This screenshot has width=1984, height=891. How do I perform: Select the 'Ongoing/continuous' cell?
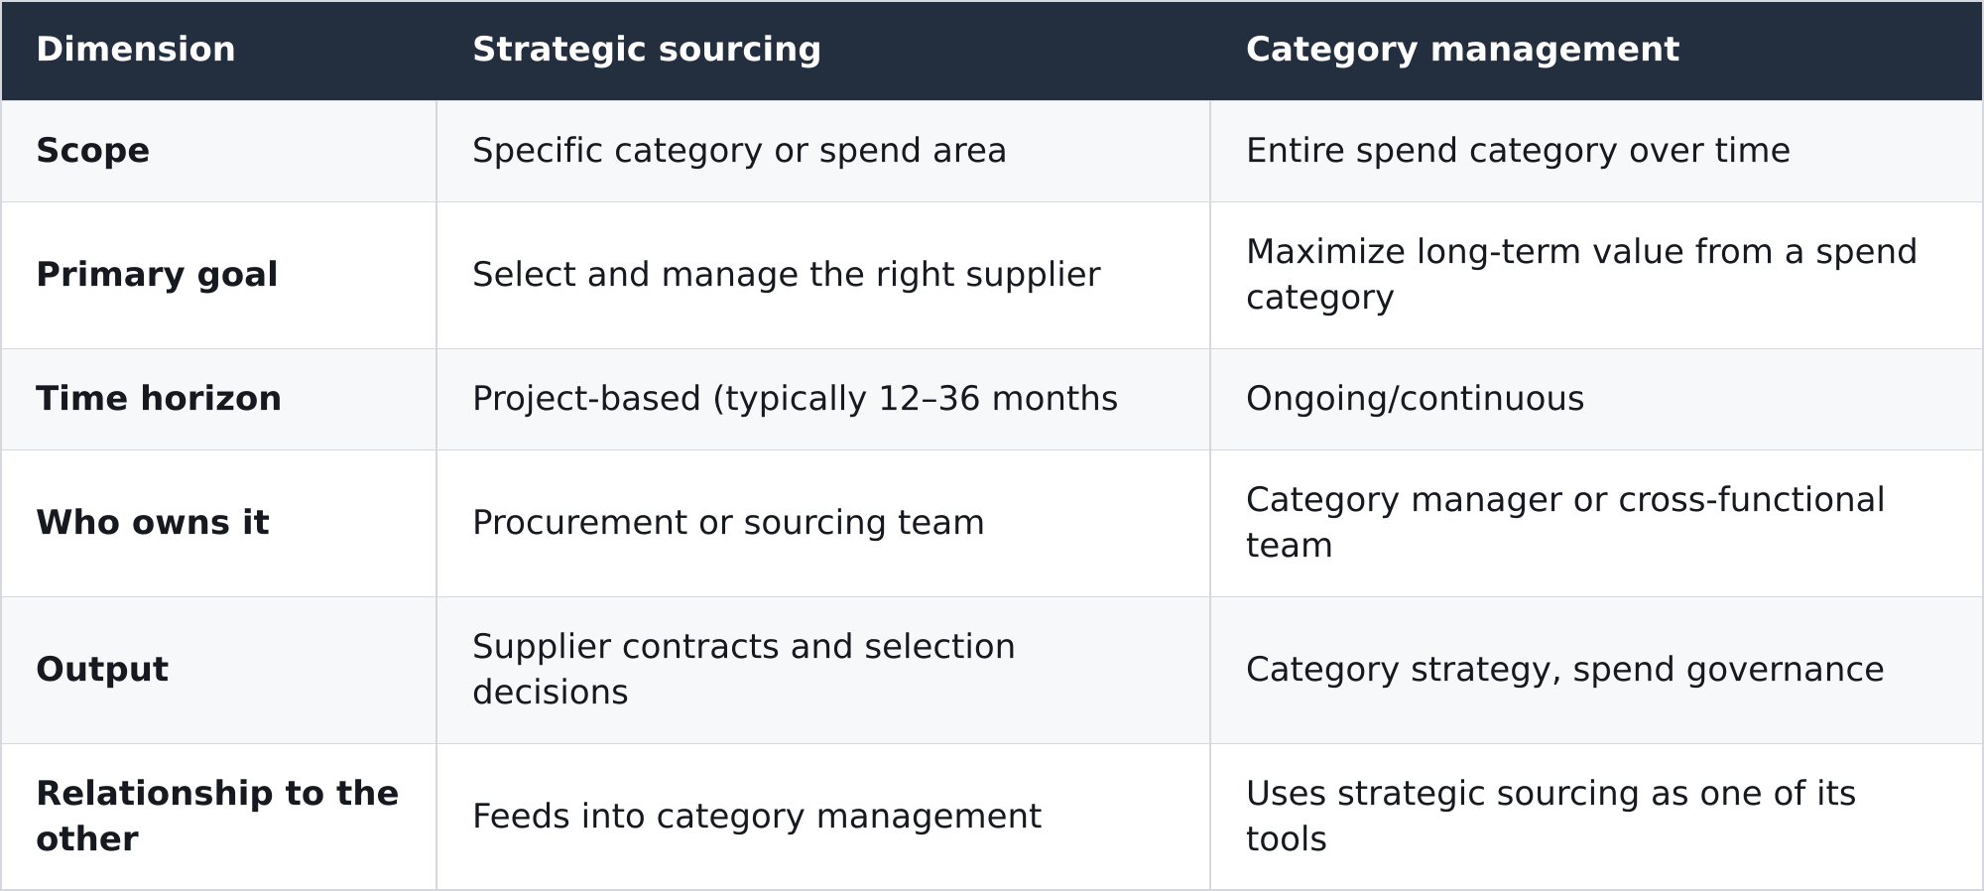(1596, 399)
